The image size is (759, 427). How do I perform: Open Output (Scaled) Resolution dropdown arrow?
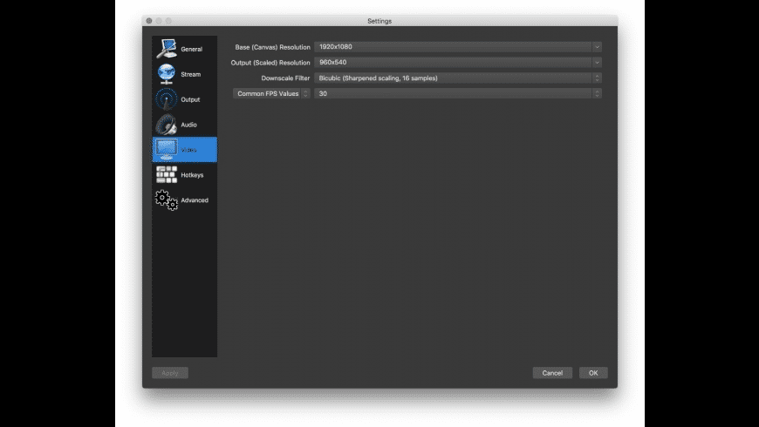[x=597, y=63]
